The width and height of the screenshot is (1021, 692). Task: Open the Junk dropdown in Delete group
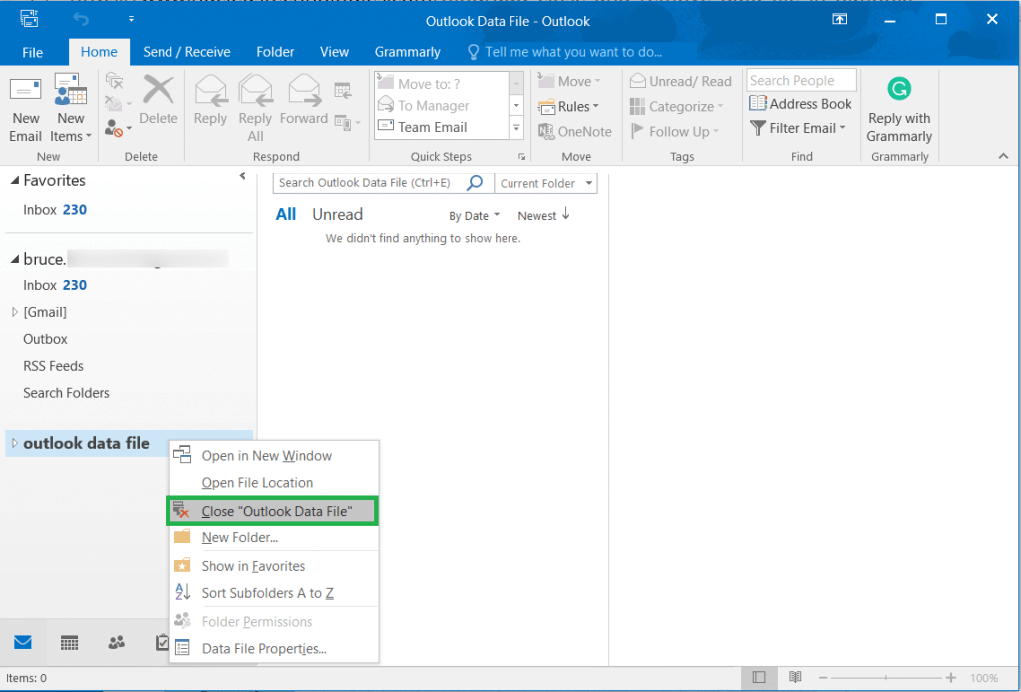click(118, 128)
